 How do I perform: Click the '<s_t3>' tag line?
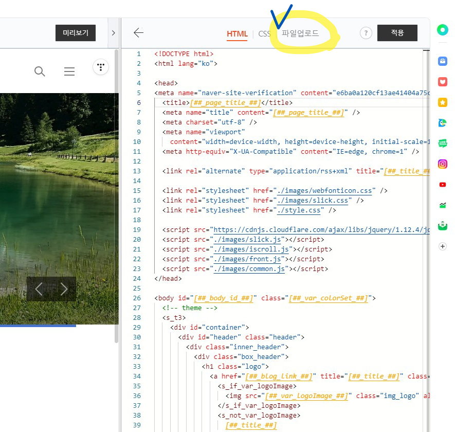174,318
